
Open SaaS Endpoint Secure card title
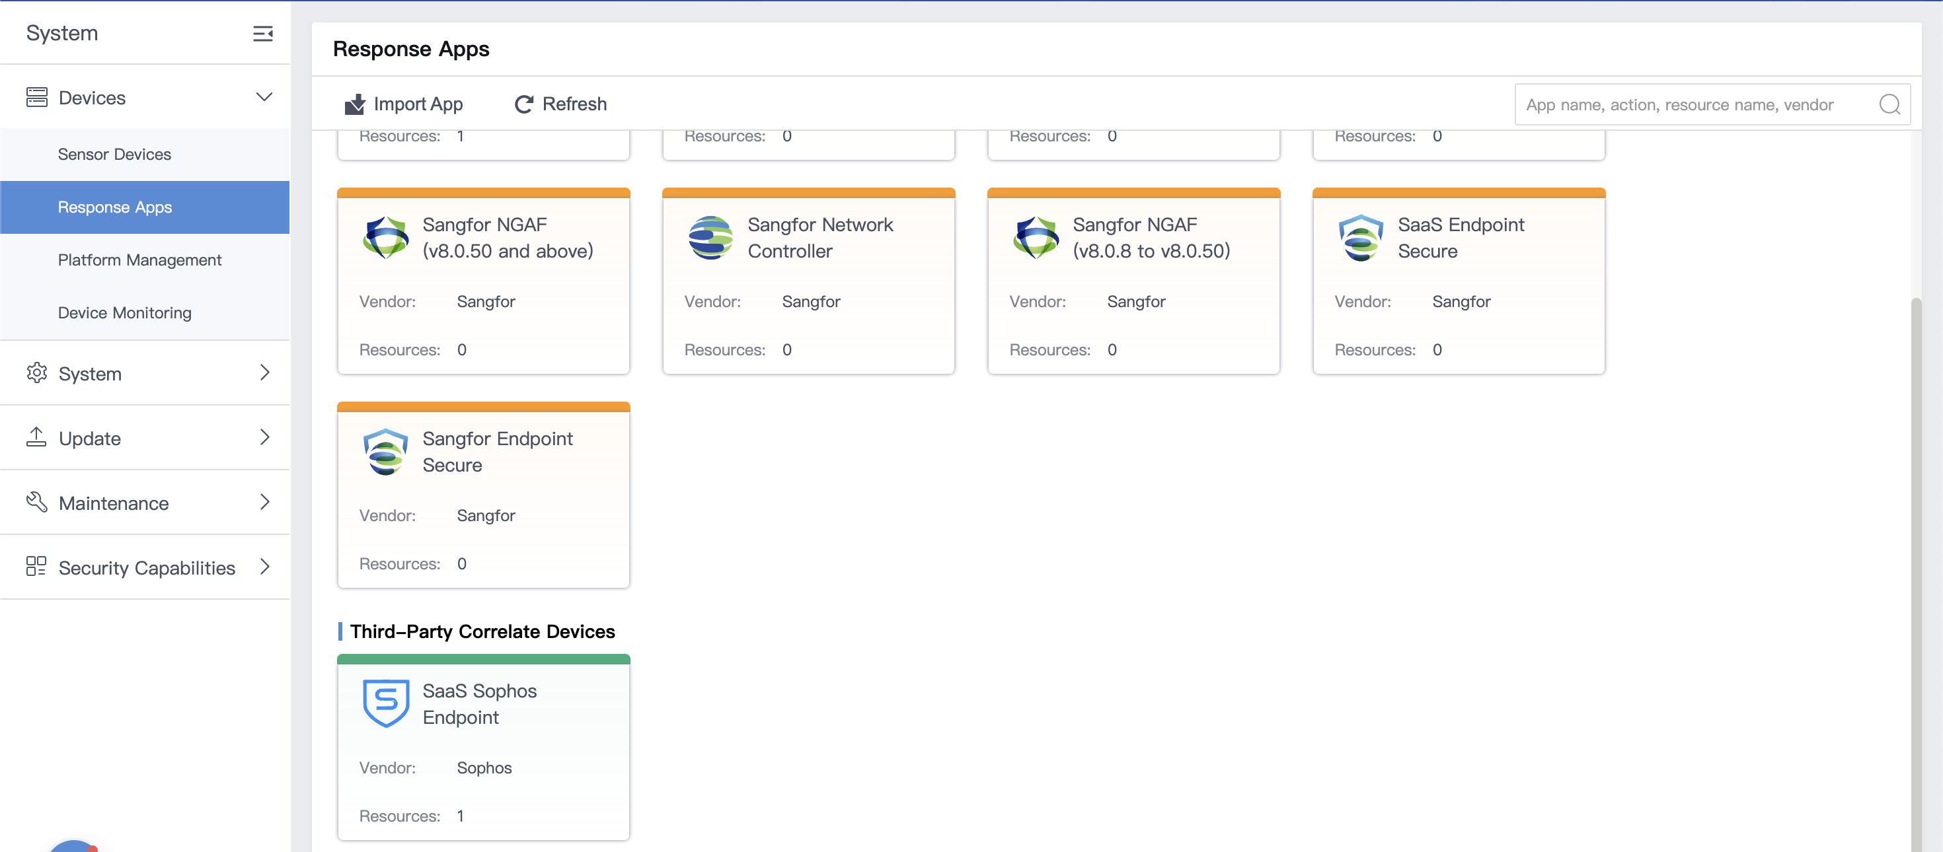[x=1461, y=238]
